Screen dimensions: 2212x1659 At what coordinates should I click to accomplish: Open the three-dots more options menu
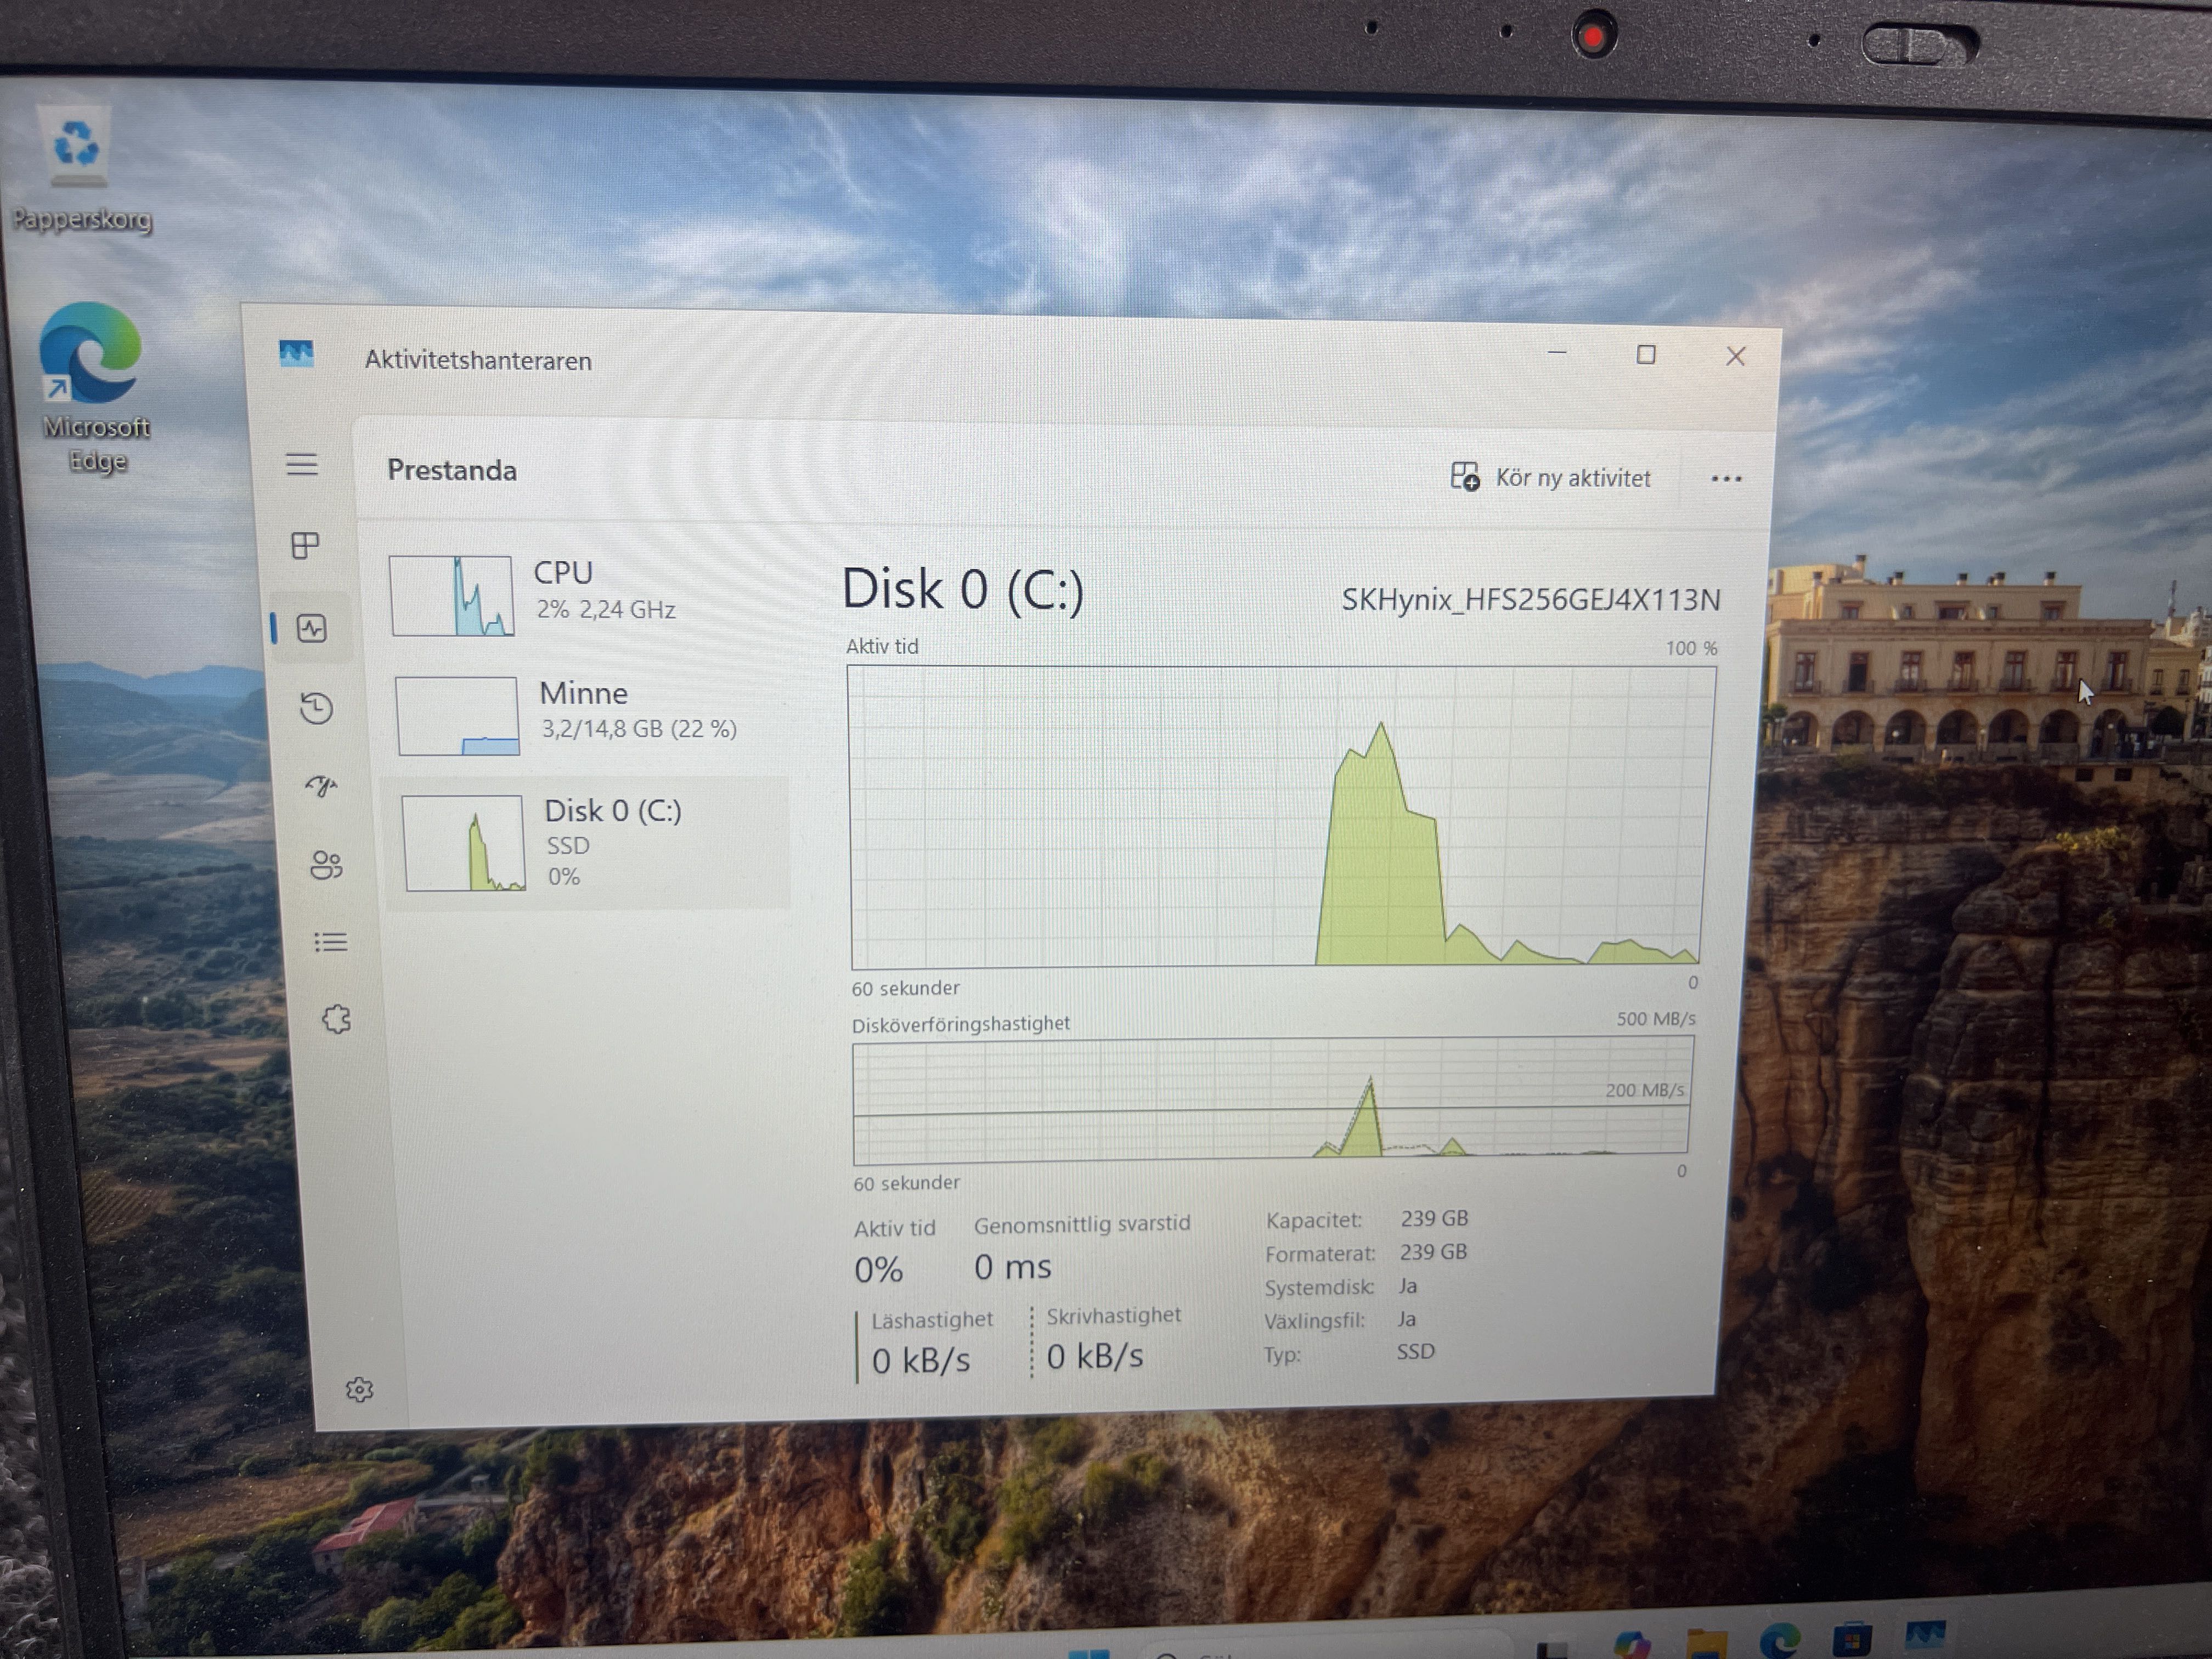click(x=1726, y=479)
